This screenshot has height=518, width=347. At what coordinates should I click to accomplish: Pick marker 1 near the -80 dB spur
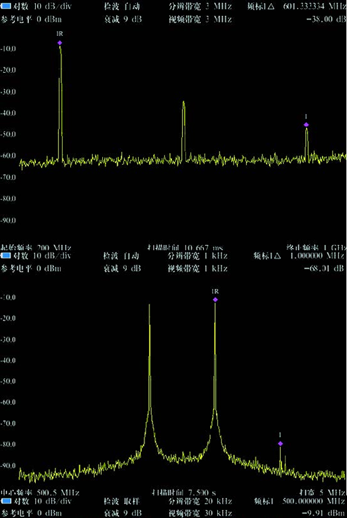coord(280,443)
